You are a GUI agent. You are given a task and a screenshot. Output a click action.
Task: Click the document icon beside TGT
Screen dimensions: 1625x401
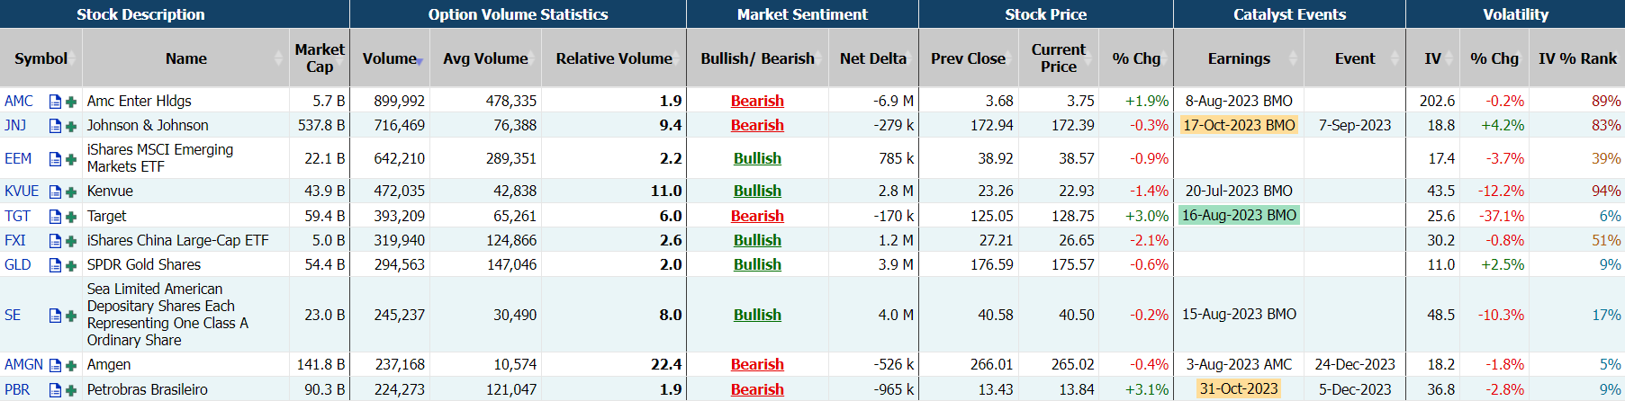click(x=55, y=217)
